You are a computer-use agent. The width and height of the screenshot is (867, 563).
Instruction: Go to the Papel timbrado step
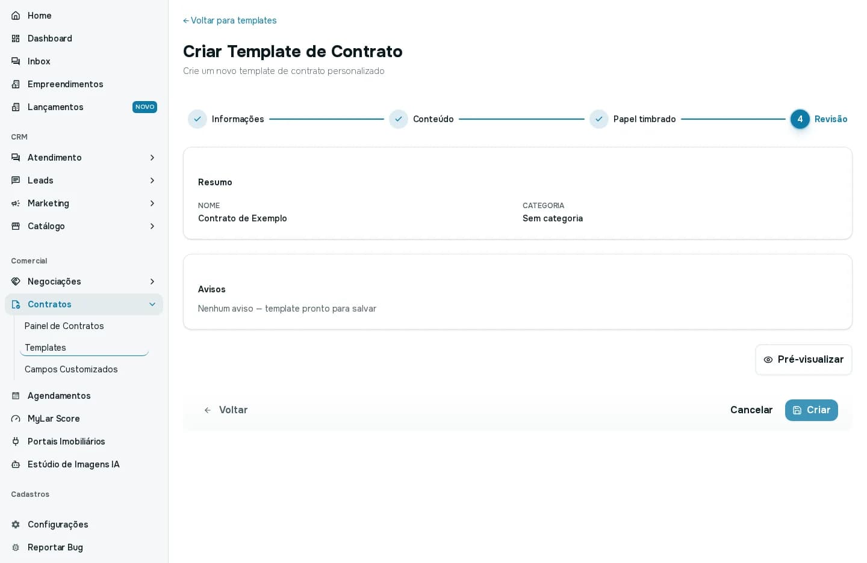point(633,119)
